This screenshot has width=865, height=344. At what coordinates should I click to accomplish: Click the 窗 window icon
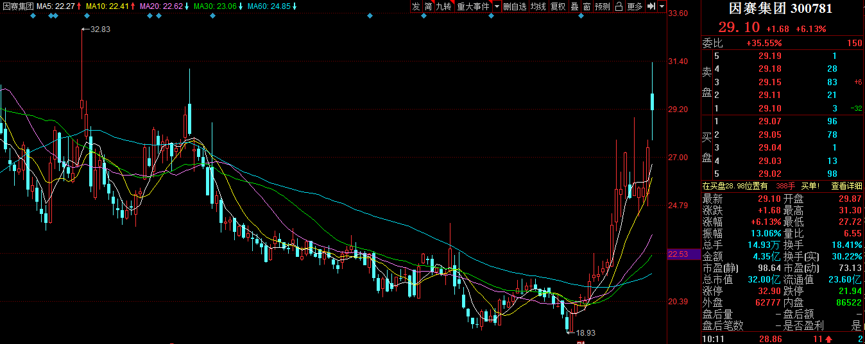point(587,6)
